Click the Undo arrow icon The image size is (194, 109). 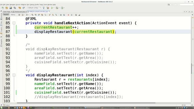[x=19, y=8]
